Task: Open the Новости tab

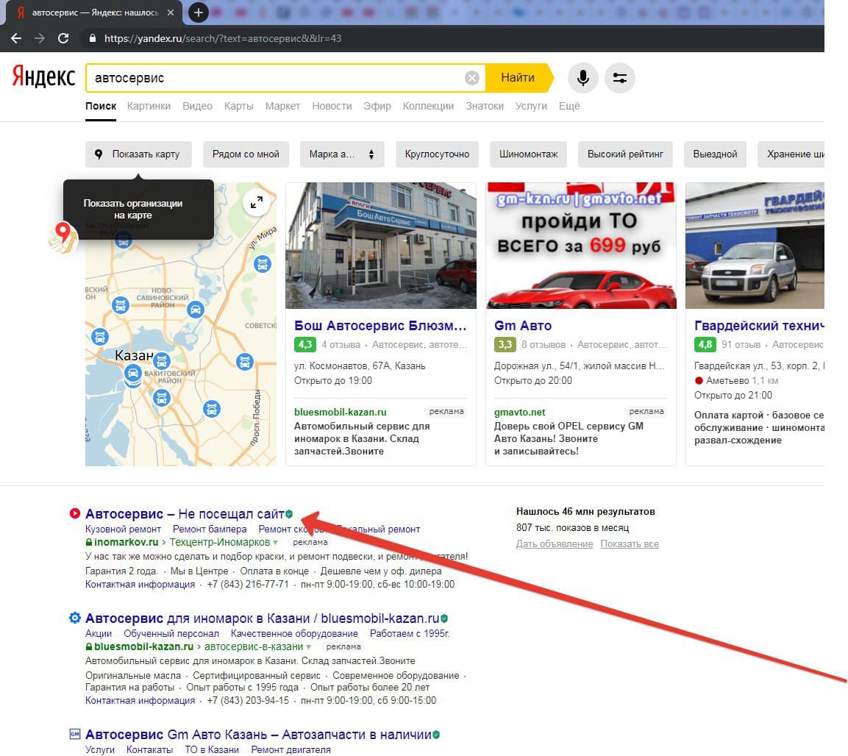Action: pyautogui.click(x=332, y=106)
